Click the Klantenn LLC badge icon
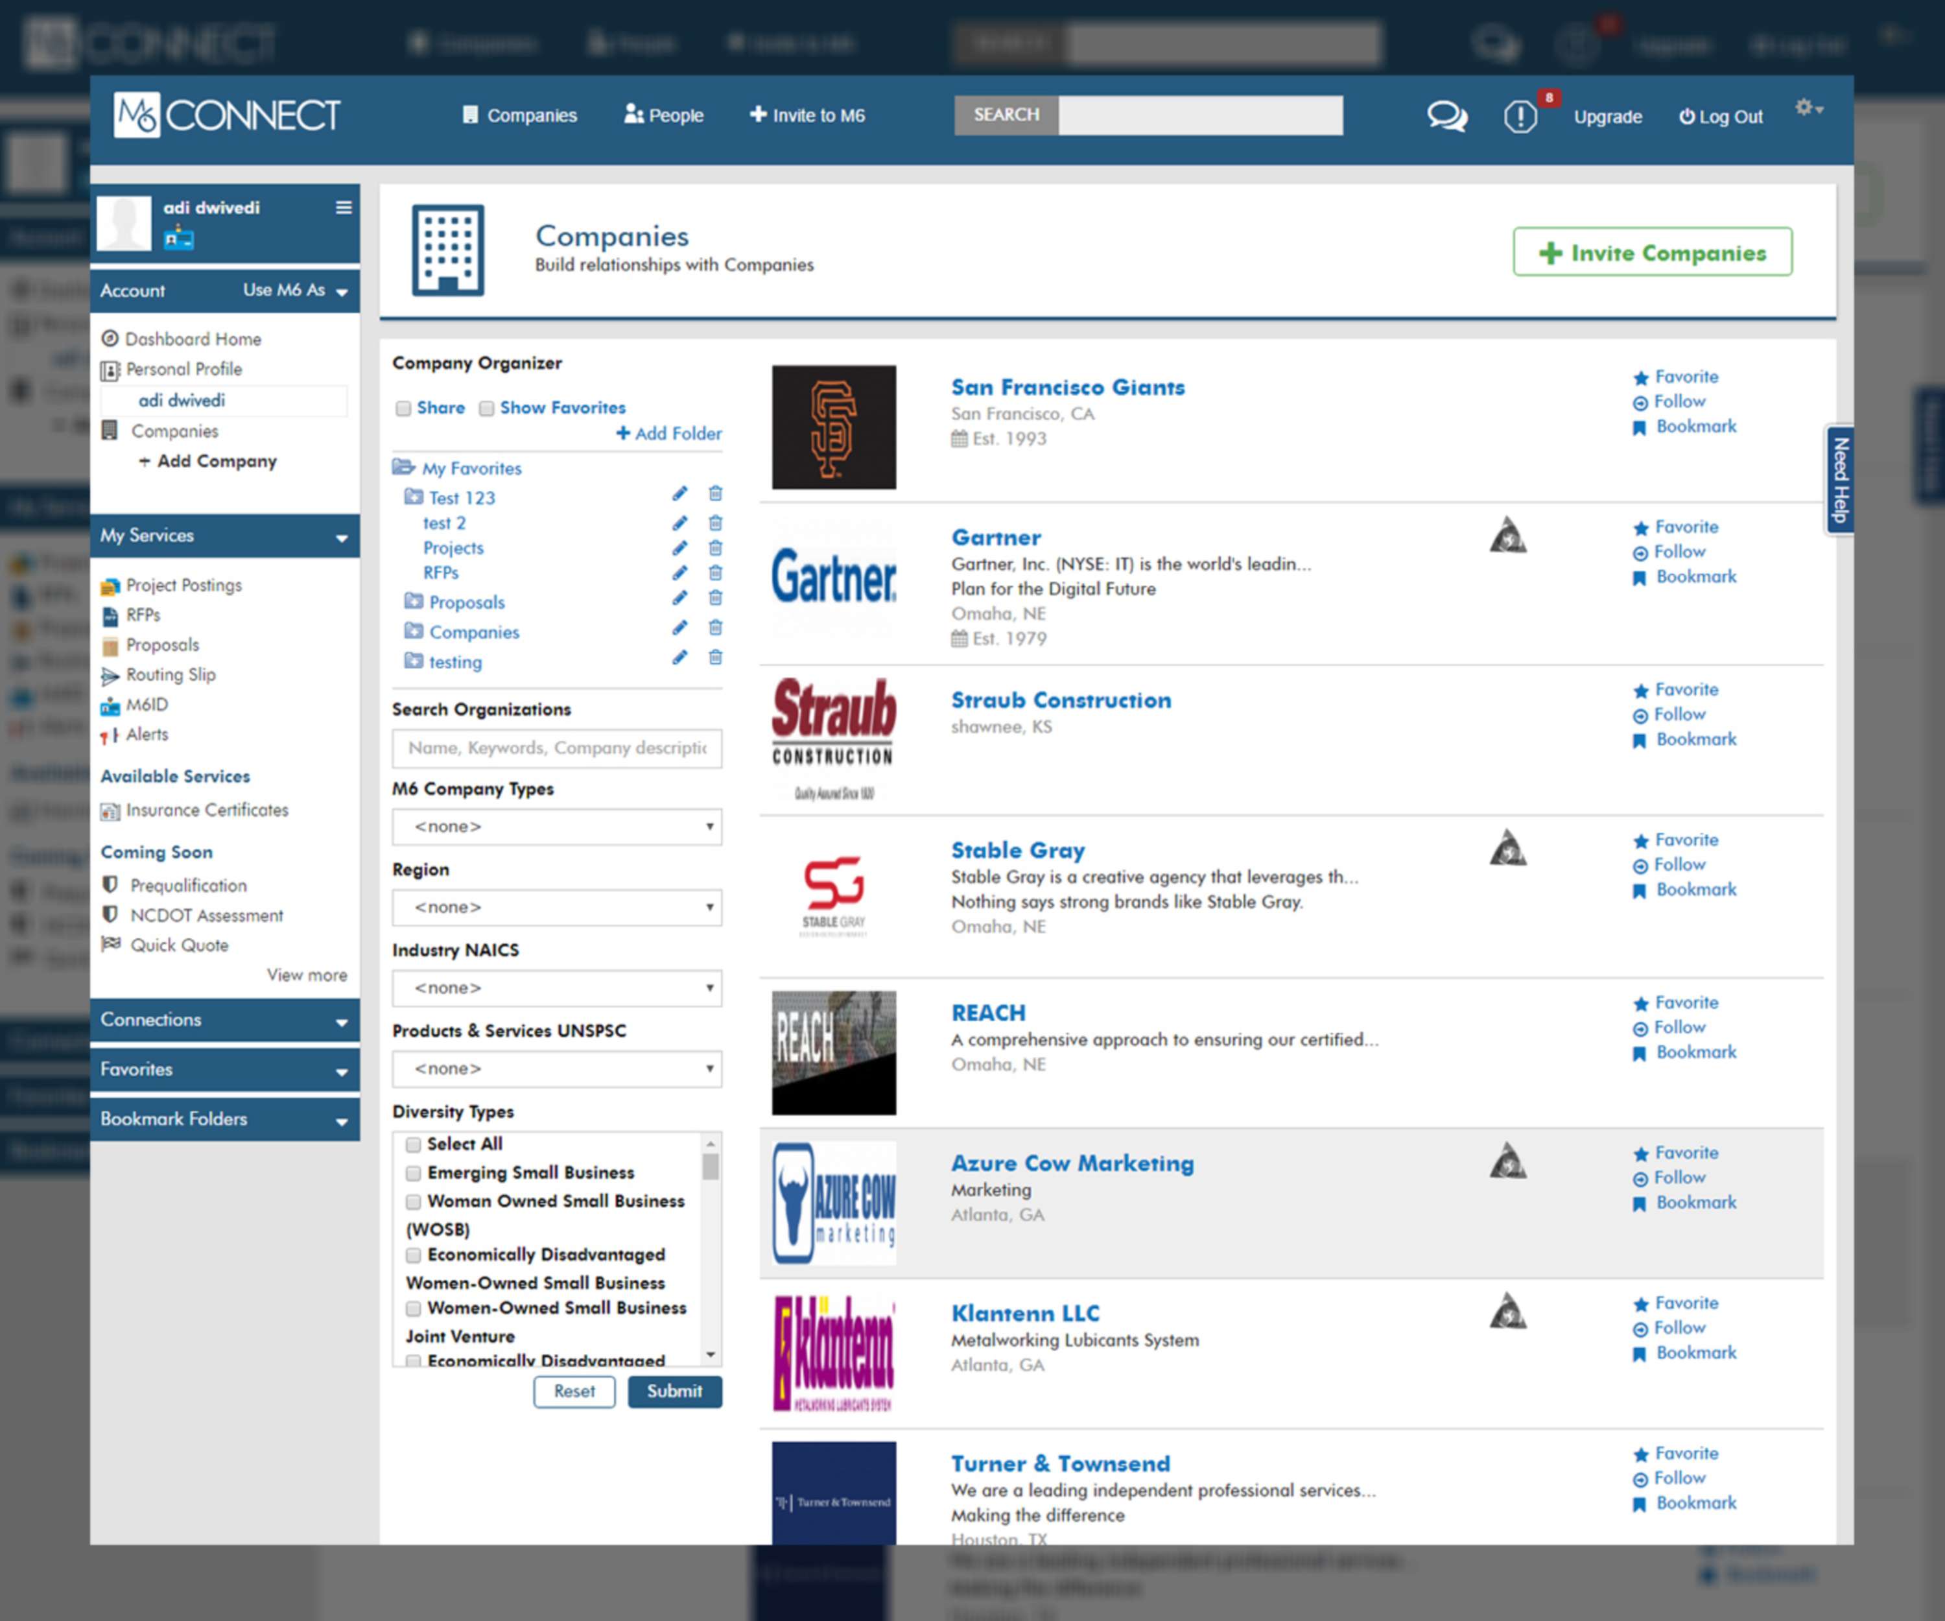Image resolution: width=1945 pixels, height=1621 pixels. click(1508, 1312)
